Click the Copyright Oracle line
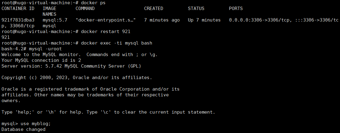Viewport: 340px width, 133px height. tap(77, 78)
